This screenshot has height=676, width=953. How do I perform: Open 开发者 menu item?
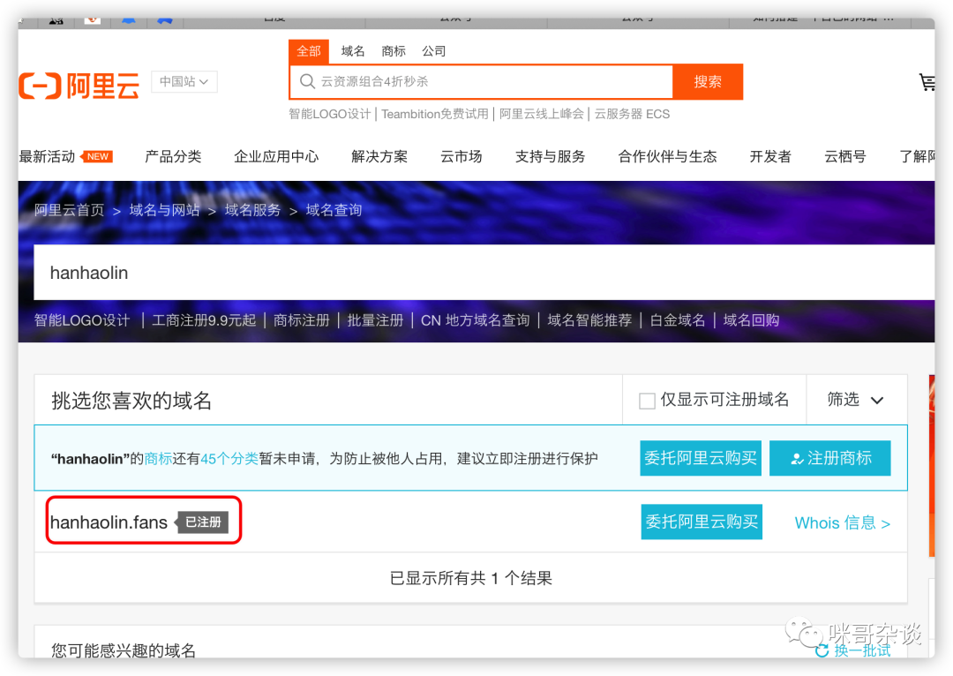coord(770,157)
